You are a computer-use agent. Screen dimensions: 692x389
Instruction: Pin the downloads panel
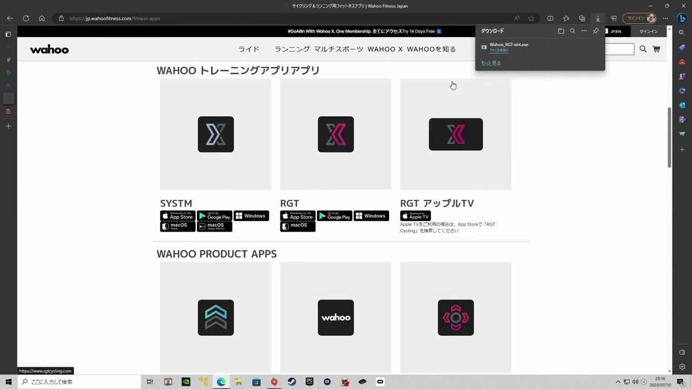click(596, 31)
